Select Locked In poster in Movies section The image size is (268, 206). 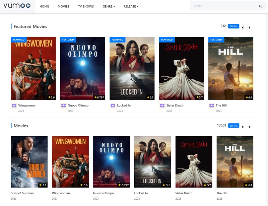153,162
